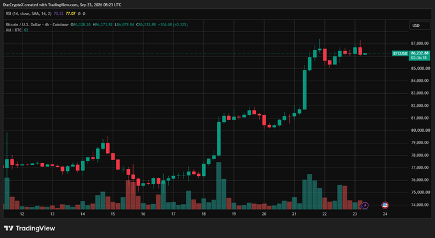The image size is (435, 238).
Task: Click the low value L86,079.84
Action: 124,25
